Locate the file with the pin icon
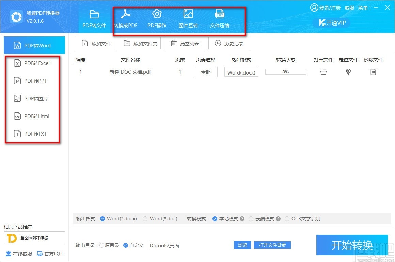Screen dimensions: 395x262 348,72
